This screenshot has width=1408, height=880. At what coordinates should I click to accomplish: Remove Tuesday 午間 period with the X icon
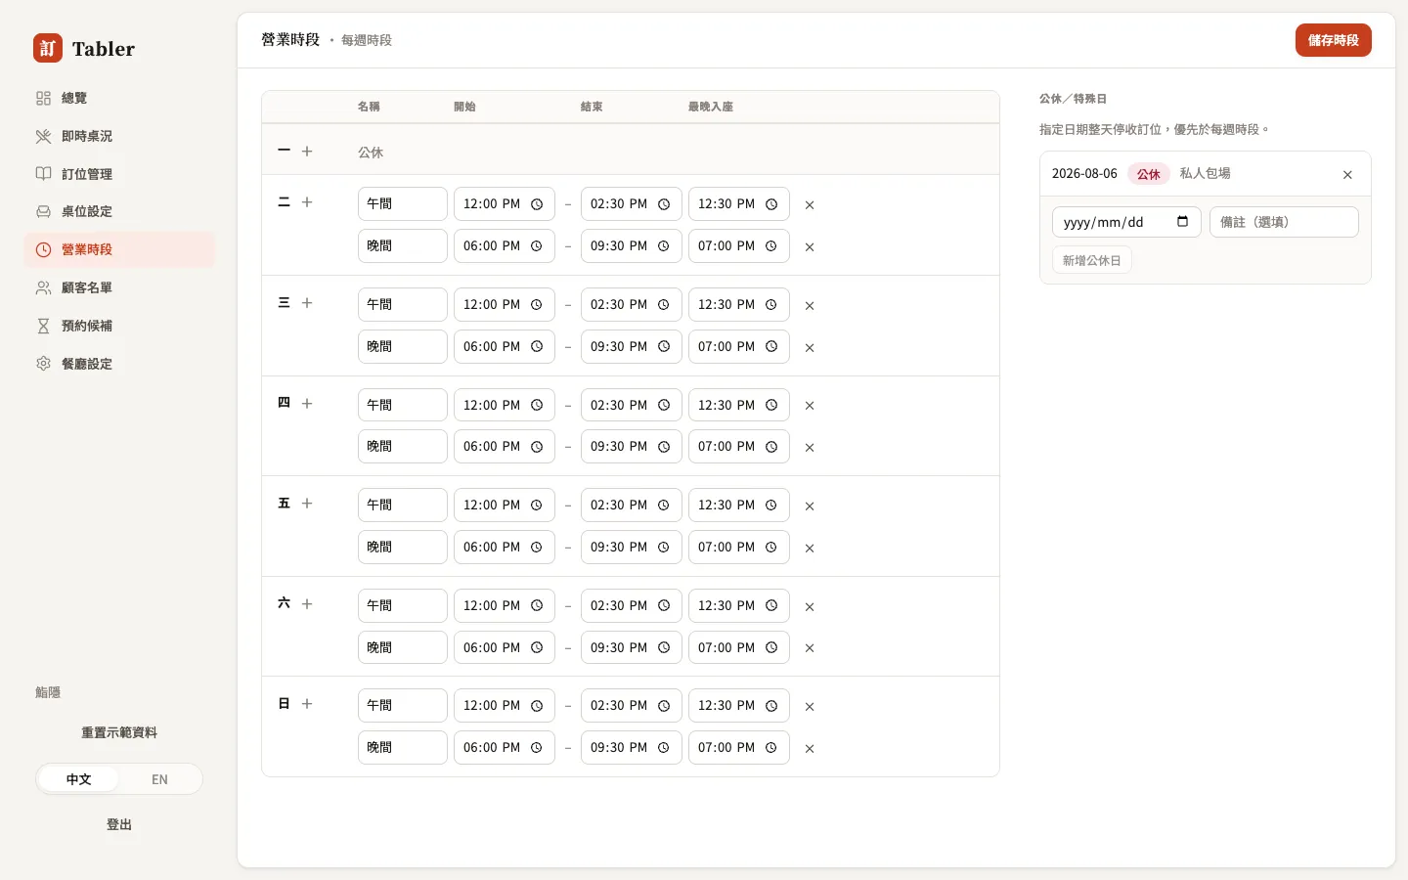pyautogui.click(x=810, y=205)
